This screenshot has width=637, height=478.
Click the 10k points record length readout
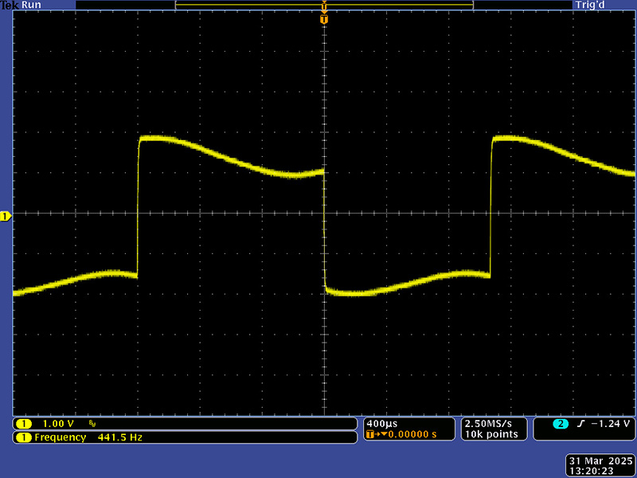click(x=490, y=434)
